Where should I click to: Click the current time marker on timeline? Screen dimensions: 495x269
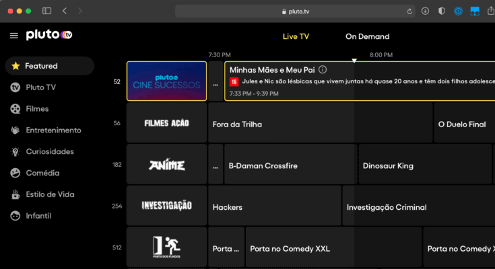click(x=354, y=61)
